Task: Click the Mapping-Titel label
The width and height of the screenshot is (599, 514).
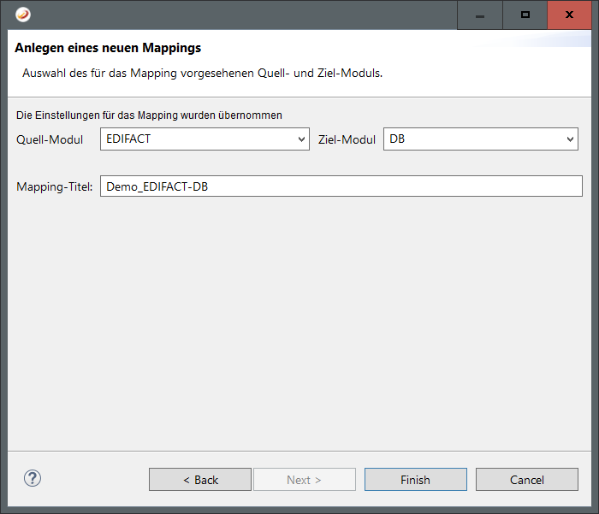Action: pyautogui.click(x=54, y=187)
